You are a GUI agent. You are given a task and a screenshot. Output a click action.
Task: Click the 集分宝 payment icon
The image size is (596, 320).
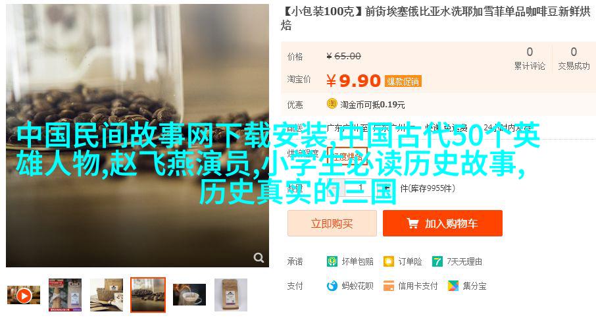point(453,286)
